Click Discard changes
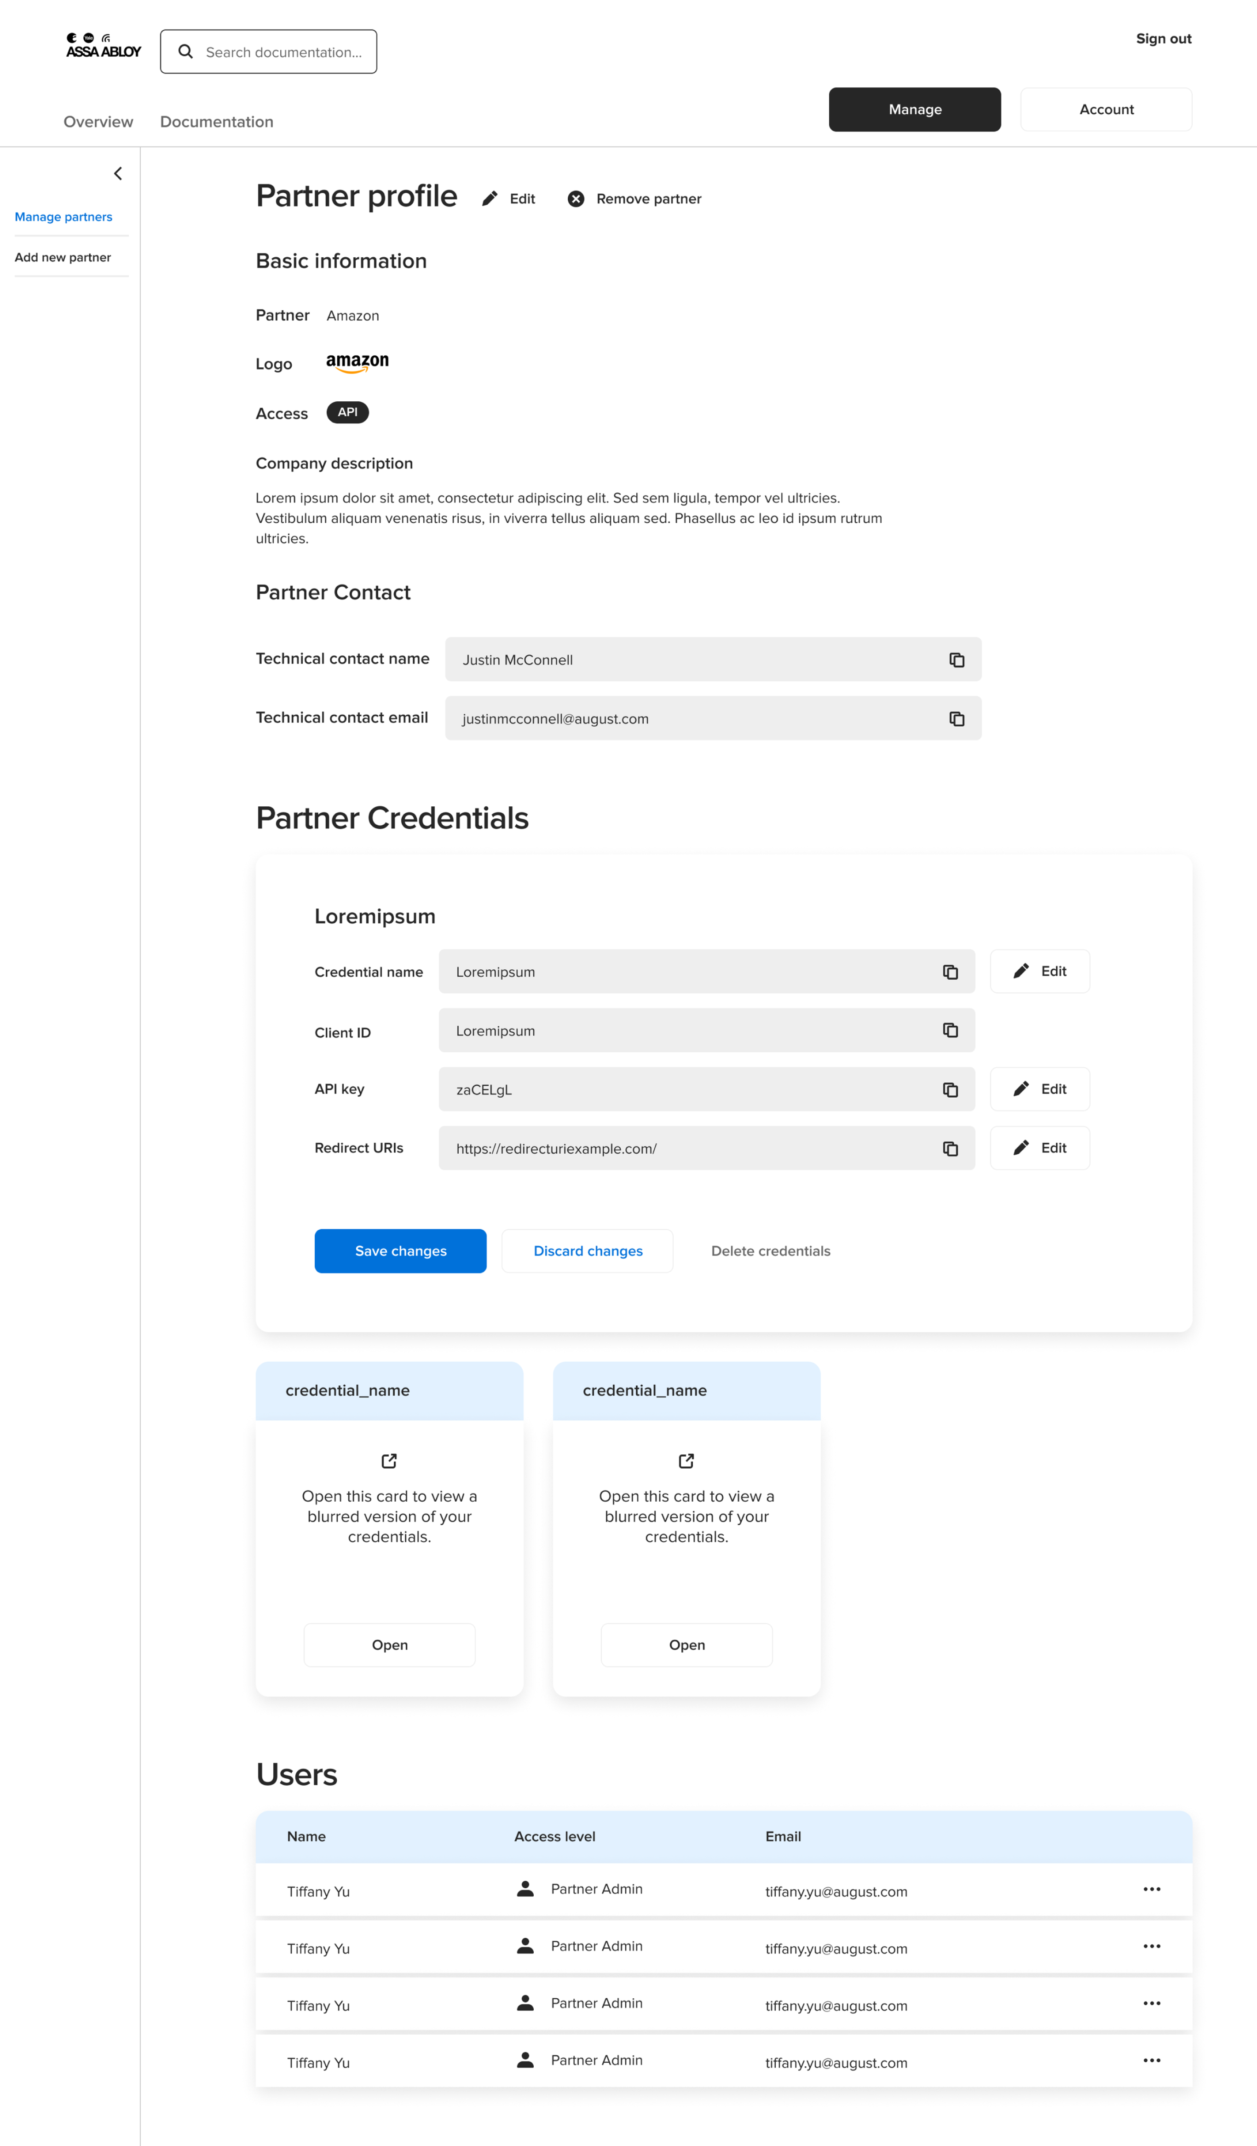 point(588,1251)
